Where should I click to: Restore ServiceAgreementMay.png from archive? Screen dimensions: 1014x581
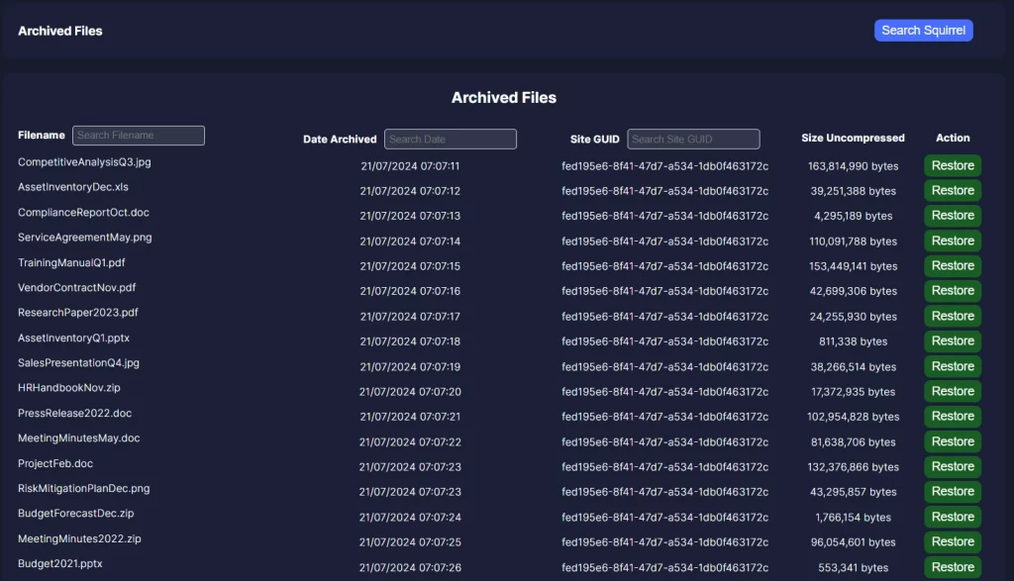953,241
